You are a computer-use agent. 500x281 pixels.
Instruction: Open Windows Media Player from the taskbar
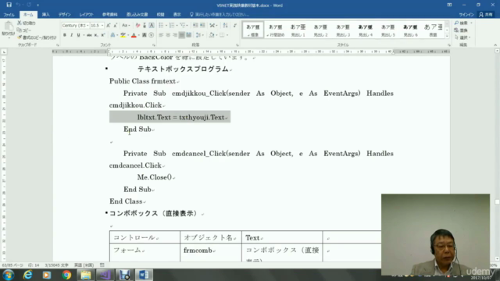47,275
